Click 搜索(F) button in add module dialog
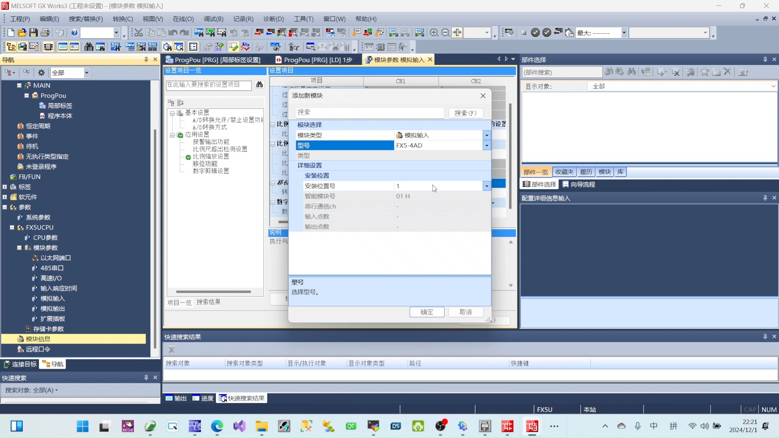Image resolution: width=779 pixels, height=438 pixels. pos(465,113)
